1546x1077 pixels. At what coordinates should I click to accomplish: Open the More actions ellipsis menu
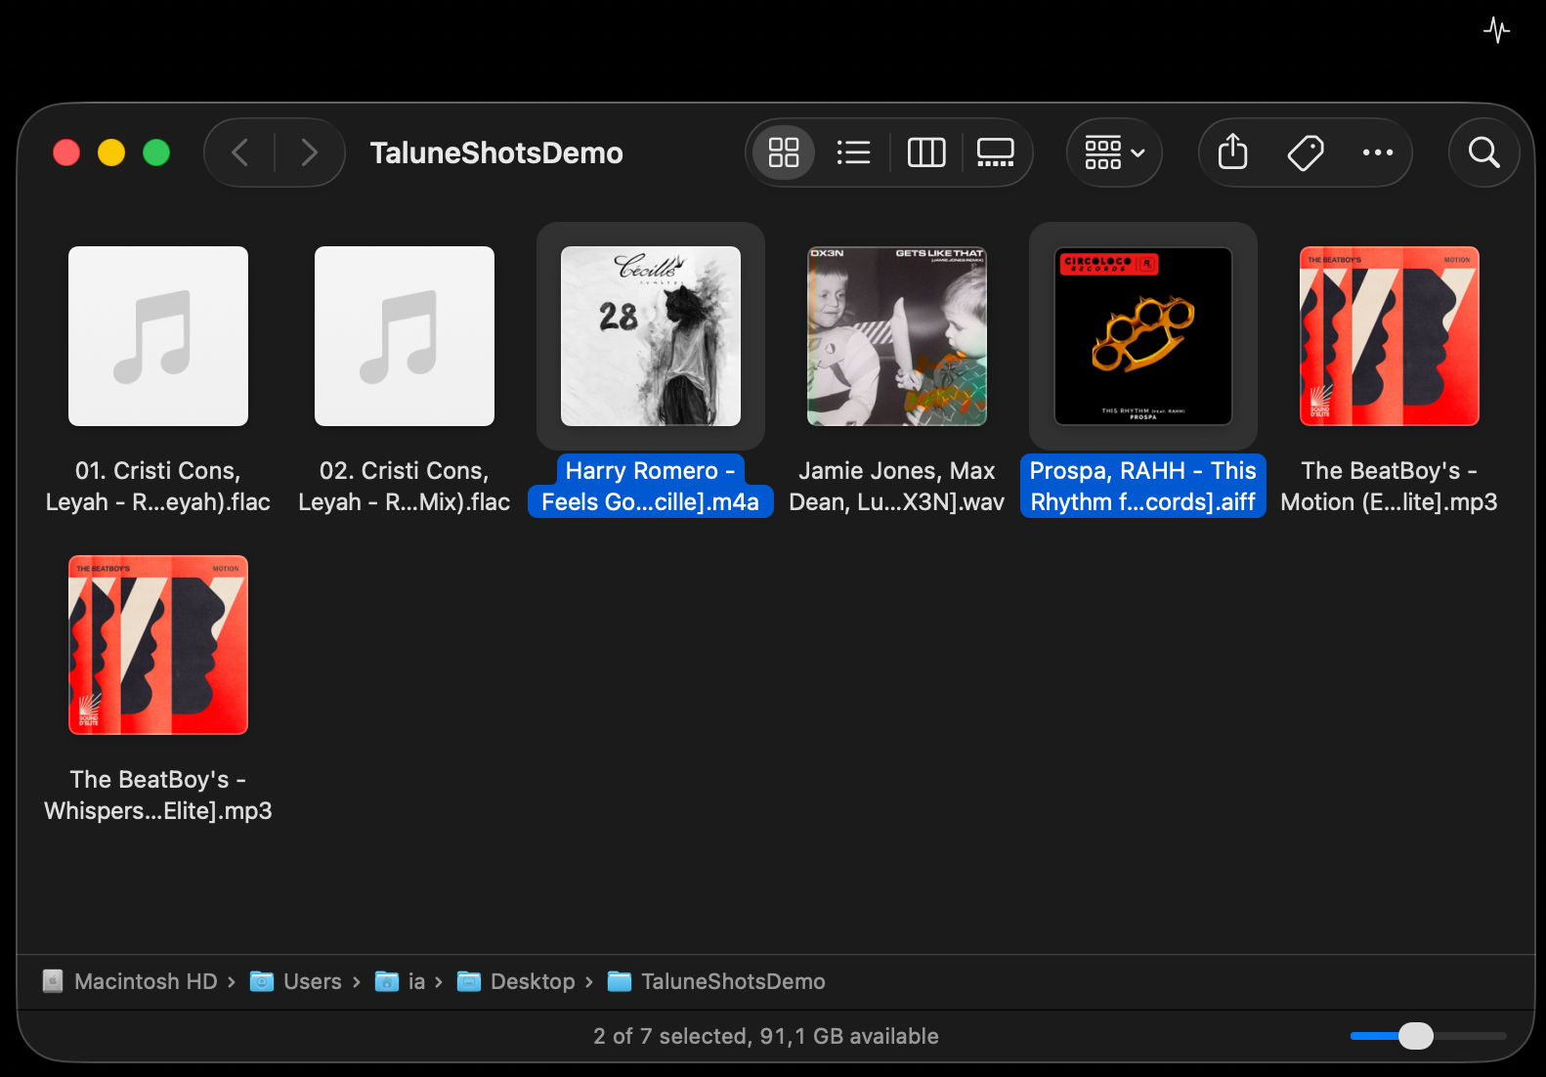click(x=1378, y=152)
